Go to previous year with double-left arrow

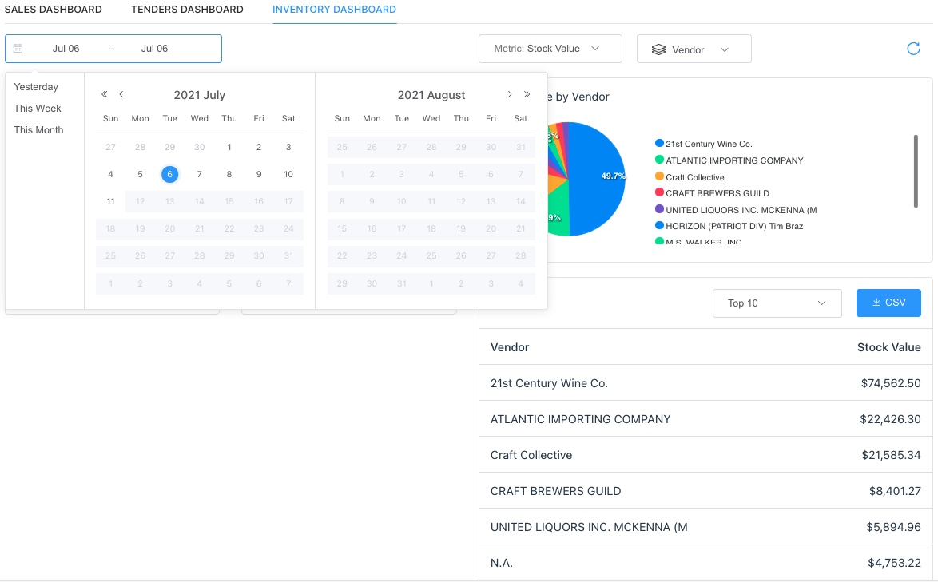[x=105, y=94]
